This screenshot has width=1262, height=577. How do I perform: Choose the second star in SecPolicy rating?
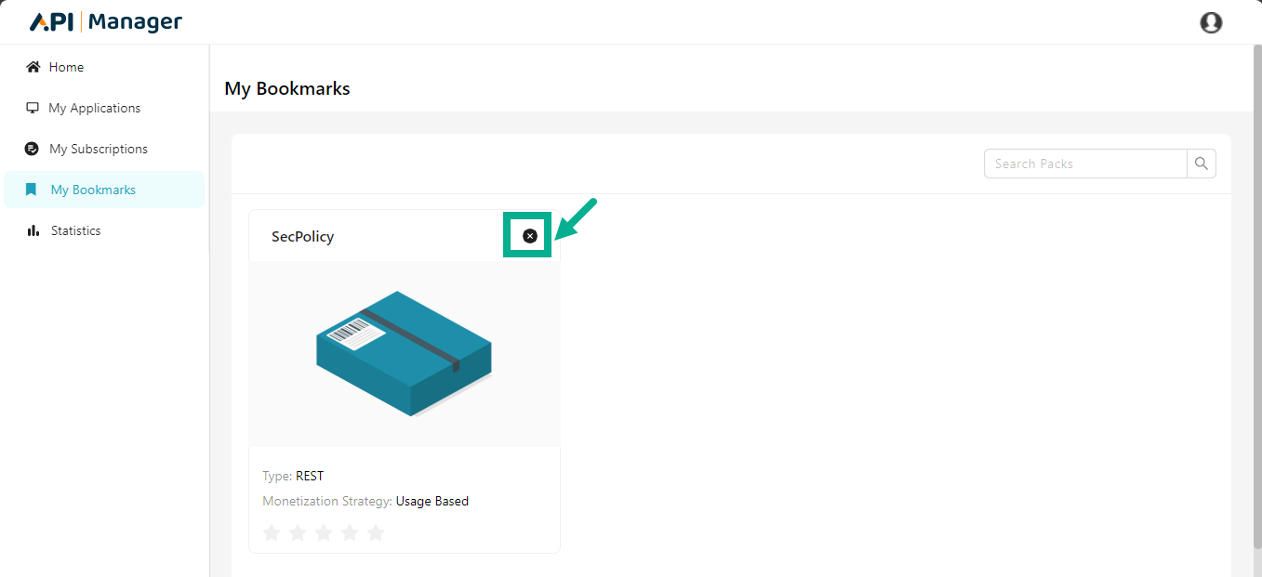coord(298,532)
